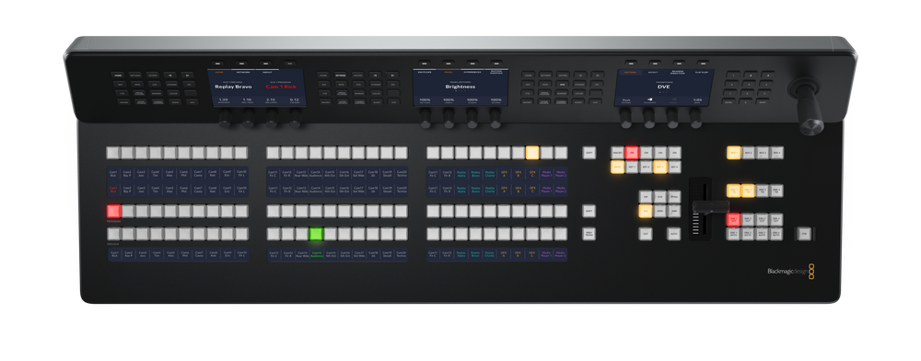
Task: Click the STINGER button in the leftmost control group
Action: click(172, 84)
